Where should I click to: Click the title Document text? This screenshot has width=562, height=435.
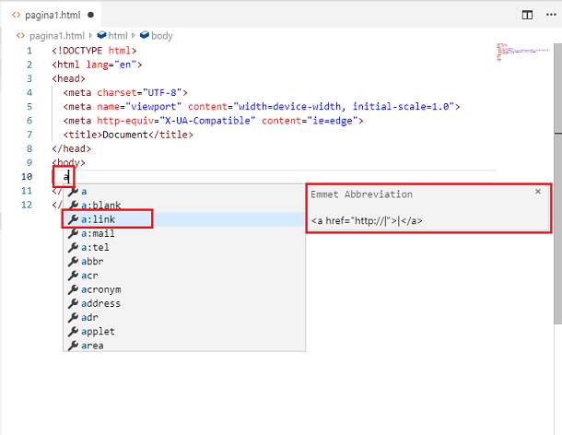point(125,135)
